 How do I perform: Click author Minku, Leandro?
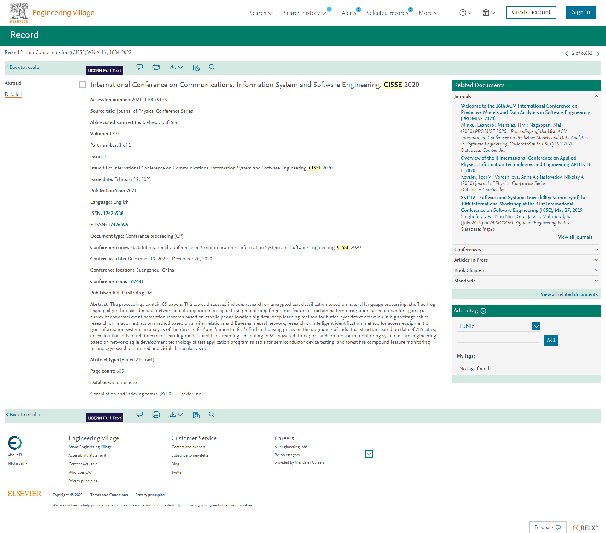(477, 125)
